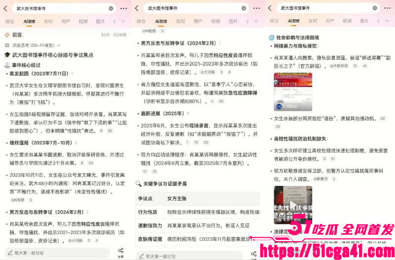This screenshot has width=395, height=260.
Task: Click the 道歉信效力 table row
Action: [x=198, y=225]
